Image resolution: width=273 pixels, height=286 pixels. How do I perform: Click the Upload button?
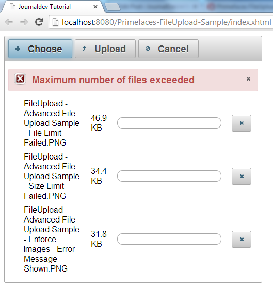click(105, 49)
